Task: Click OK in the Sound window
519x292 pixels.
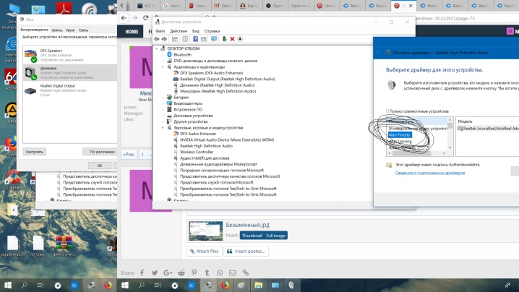Action: (100, 166)
